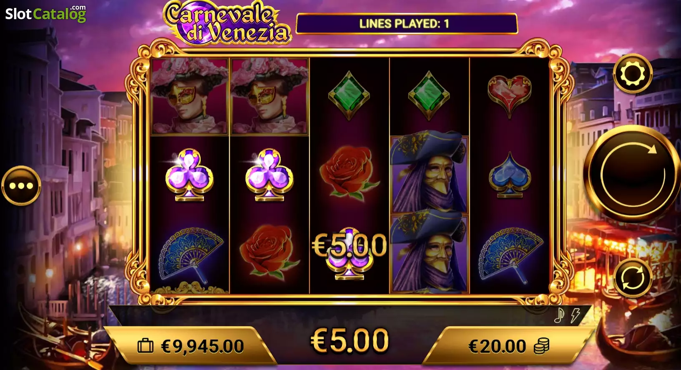Viewport: 681px width, 370px height.
Task: Open the settings gear button
Action: pos(633,74)
